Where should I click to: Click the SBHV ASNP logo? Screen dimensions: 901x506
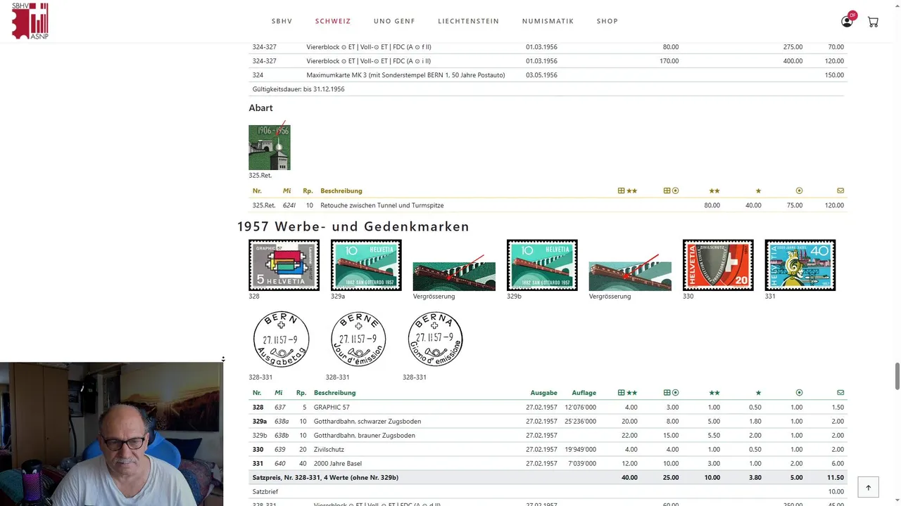(x=30, y=21)
